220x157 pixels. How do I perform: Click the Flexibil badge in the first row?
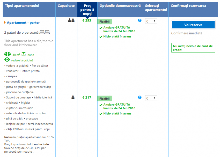(105, 21)
